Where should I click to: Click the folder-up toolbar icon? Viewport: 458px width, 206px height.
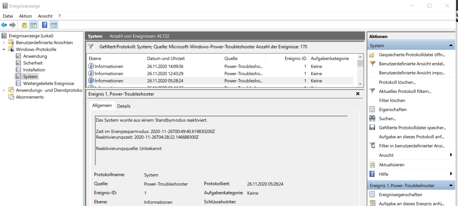tap(24, 25)
